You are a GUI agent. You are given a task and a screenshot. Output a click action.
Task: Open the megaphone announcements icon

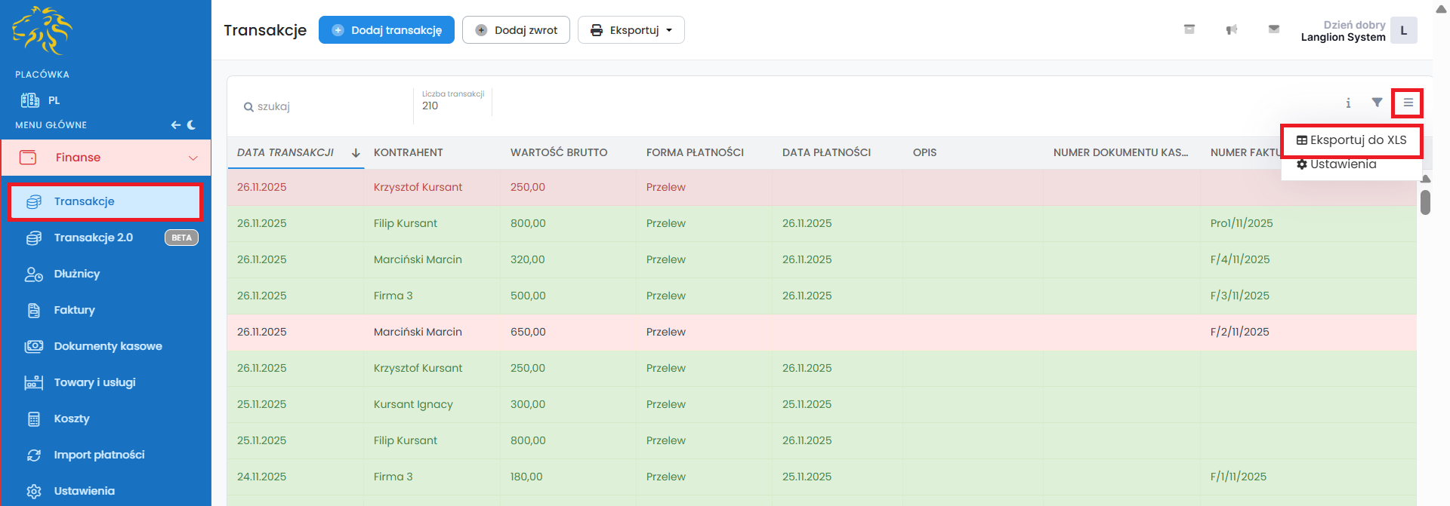(1232, 29)
